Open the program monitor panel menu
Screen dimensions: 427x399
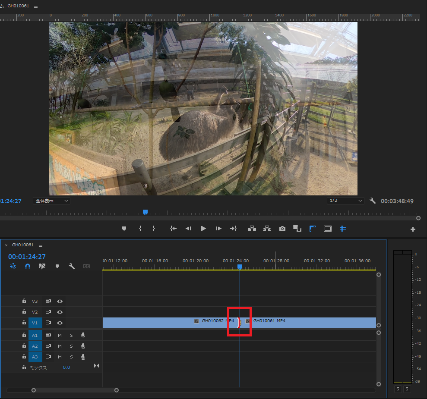click(x=36, y=6)
